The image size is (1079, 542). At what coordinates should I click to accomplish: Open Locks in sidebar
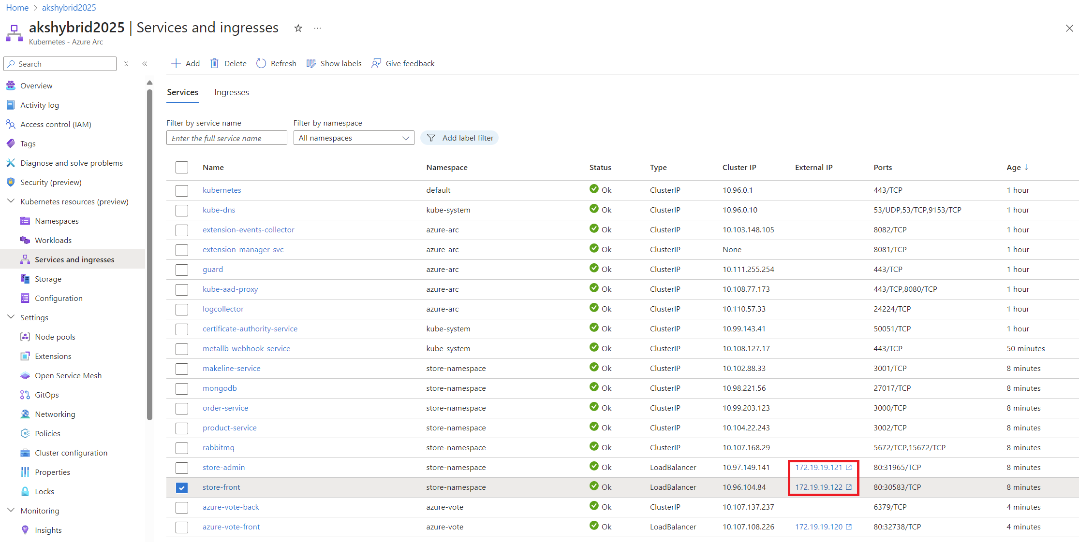[44, 491]
